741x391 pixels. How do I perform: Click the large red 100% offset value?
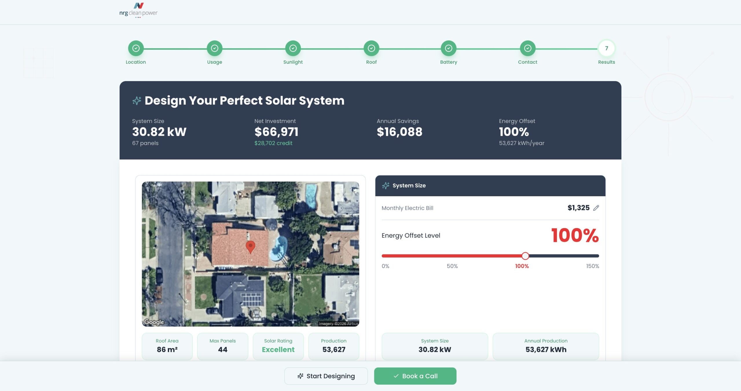click(x=575, y=235)
